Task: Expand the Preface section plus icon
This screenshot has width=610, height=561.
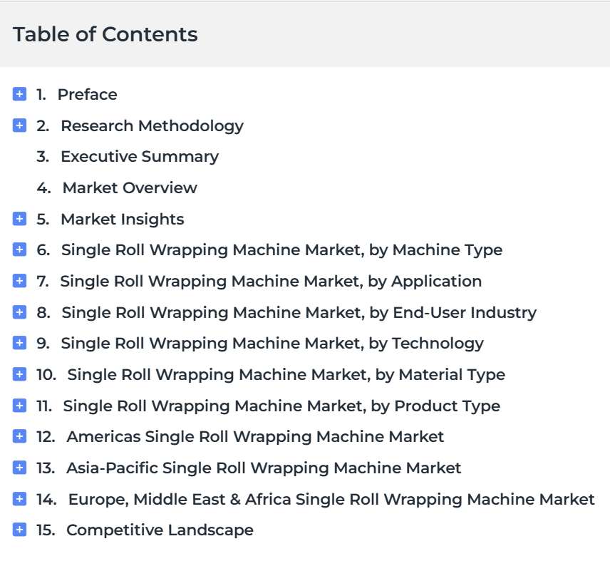Action: tap(20, 94)
